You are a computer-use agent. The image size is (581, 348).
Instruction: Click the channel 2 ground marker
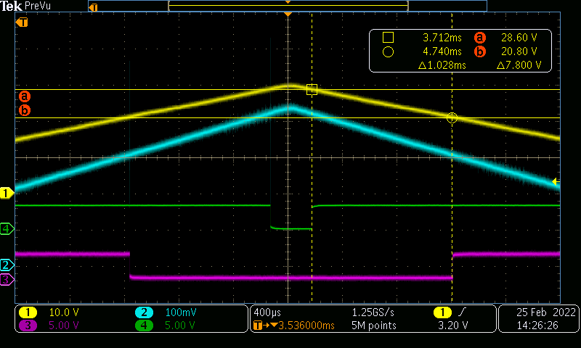[x=7, y=265]
